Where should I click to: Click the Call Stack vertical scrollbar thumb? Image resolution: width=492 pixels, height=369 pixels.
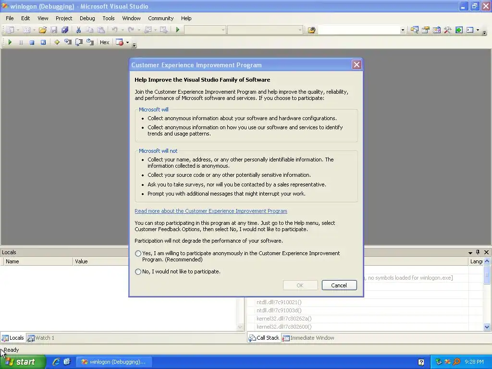tap(487, 274)
